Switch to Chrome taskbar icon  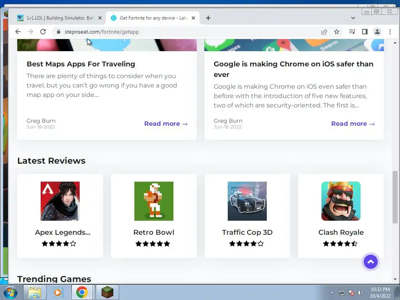(x=82, y=292)
